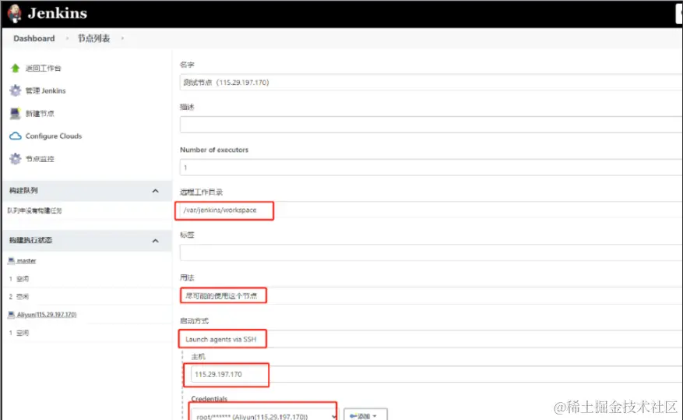683x420 pixels.
Task: Click the Configure Clouds cloud icon
Action: coord(16,136)
